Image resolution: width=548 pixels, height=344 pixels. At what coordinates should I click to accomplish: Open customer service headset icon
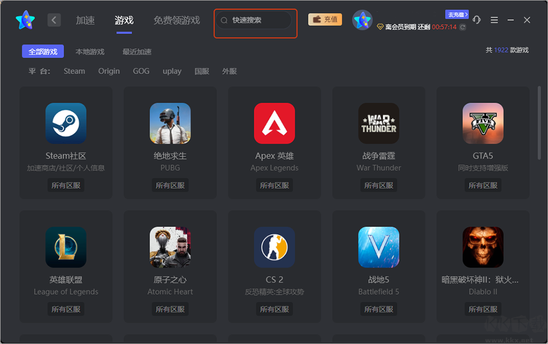coord(477,20)
